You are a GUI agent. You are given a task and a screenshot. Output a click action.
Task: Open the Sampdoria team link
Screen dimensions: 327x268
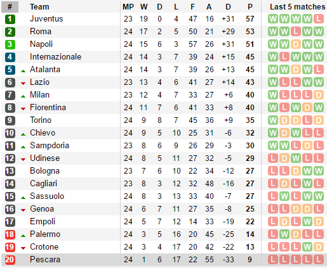50,146
